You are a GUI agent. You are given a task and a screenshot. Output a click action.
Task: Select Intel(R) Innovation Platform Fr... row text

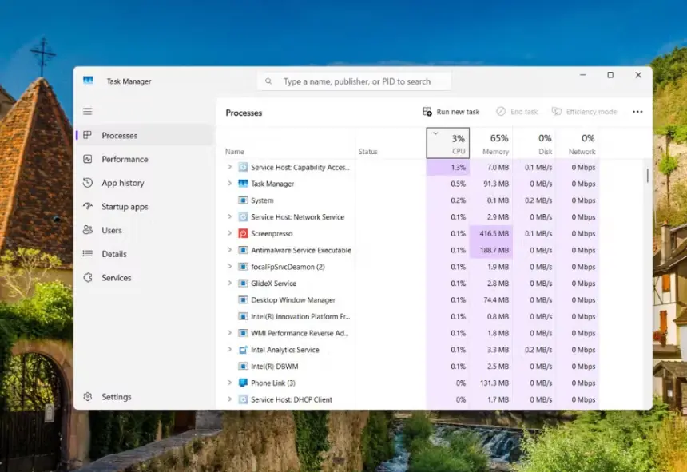[x=300, y=316]
